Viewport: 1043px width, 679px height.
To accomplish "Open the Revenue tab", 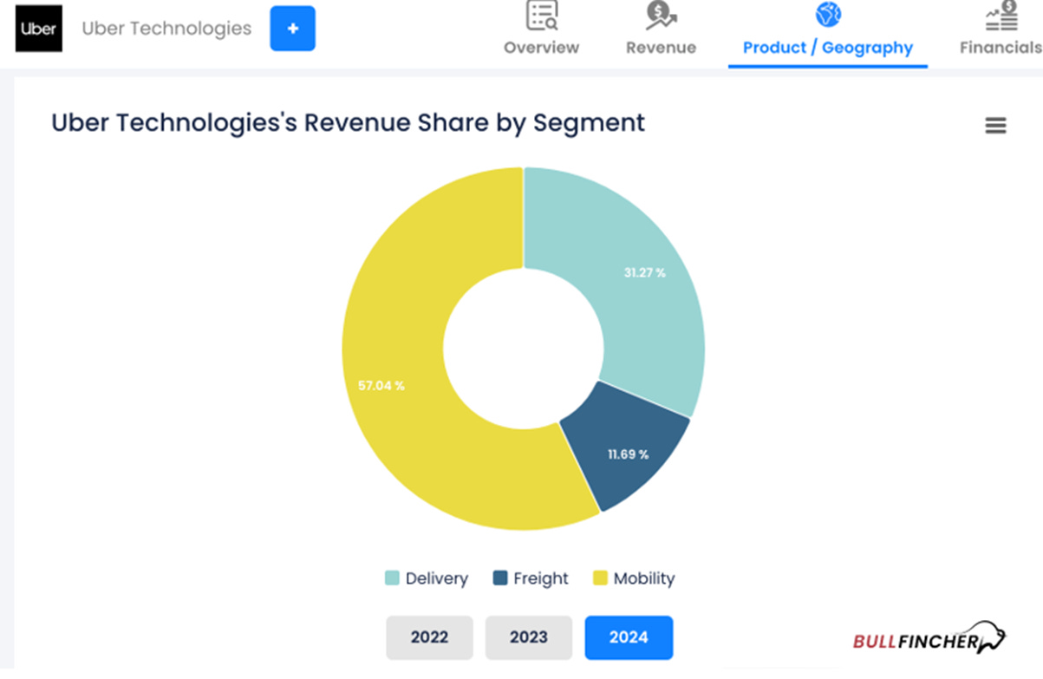I will (662, 30).
